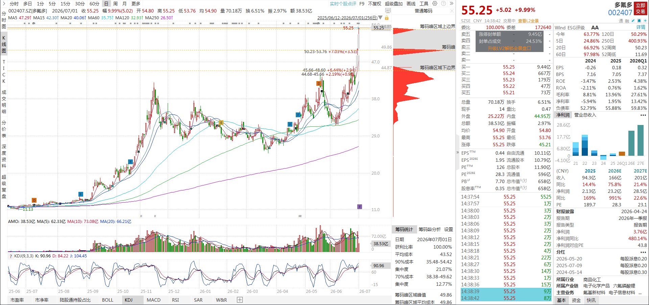The height and width of the screenshot is (305, 649).
Task: Switch chart period to 周 weekly
Action: pyautogui.click(x=115, y=4)
